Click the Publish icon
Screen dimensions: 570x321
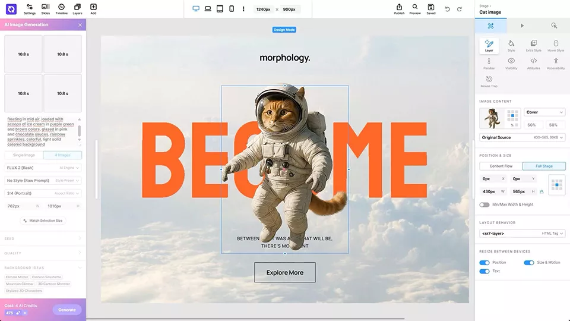click(399, 8)
